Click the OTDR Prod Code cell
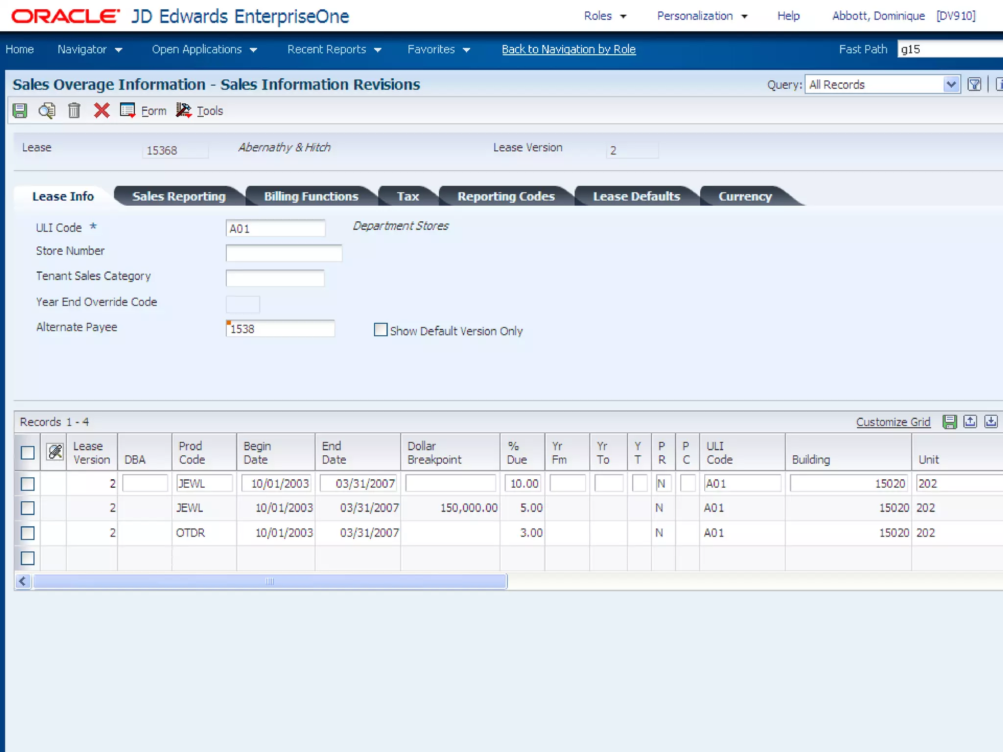Screen dimensions: 1003x752 pyautogui.click(x=204, y=533)
